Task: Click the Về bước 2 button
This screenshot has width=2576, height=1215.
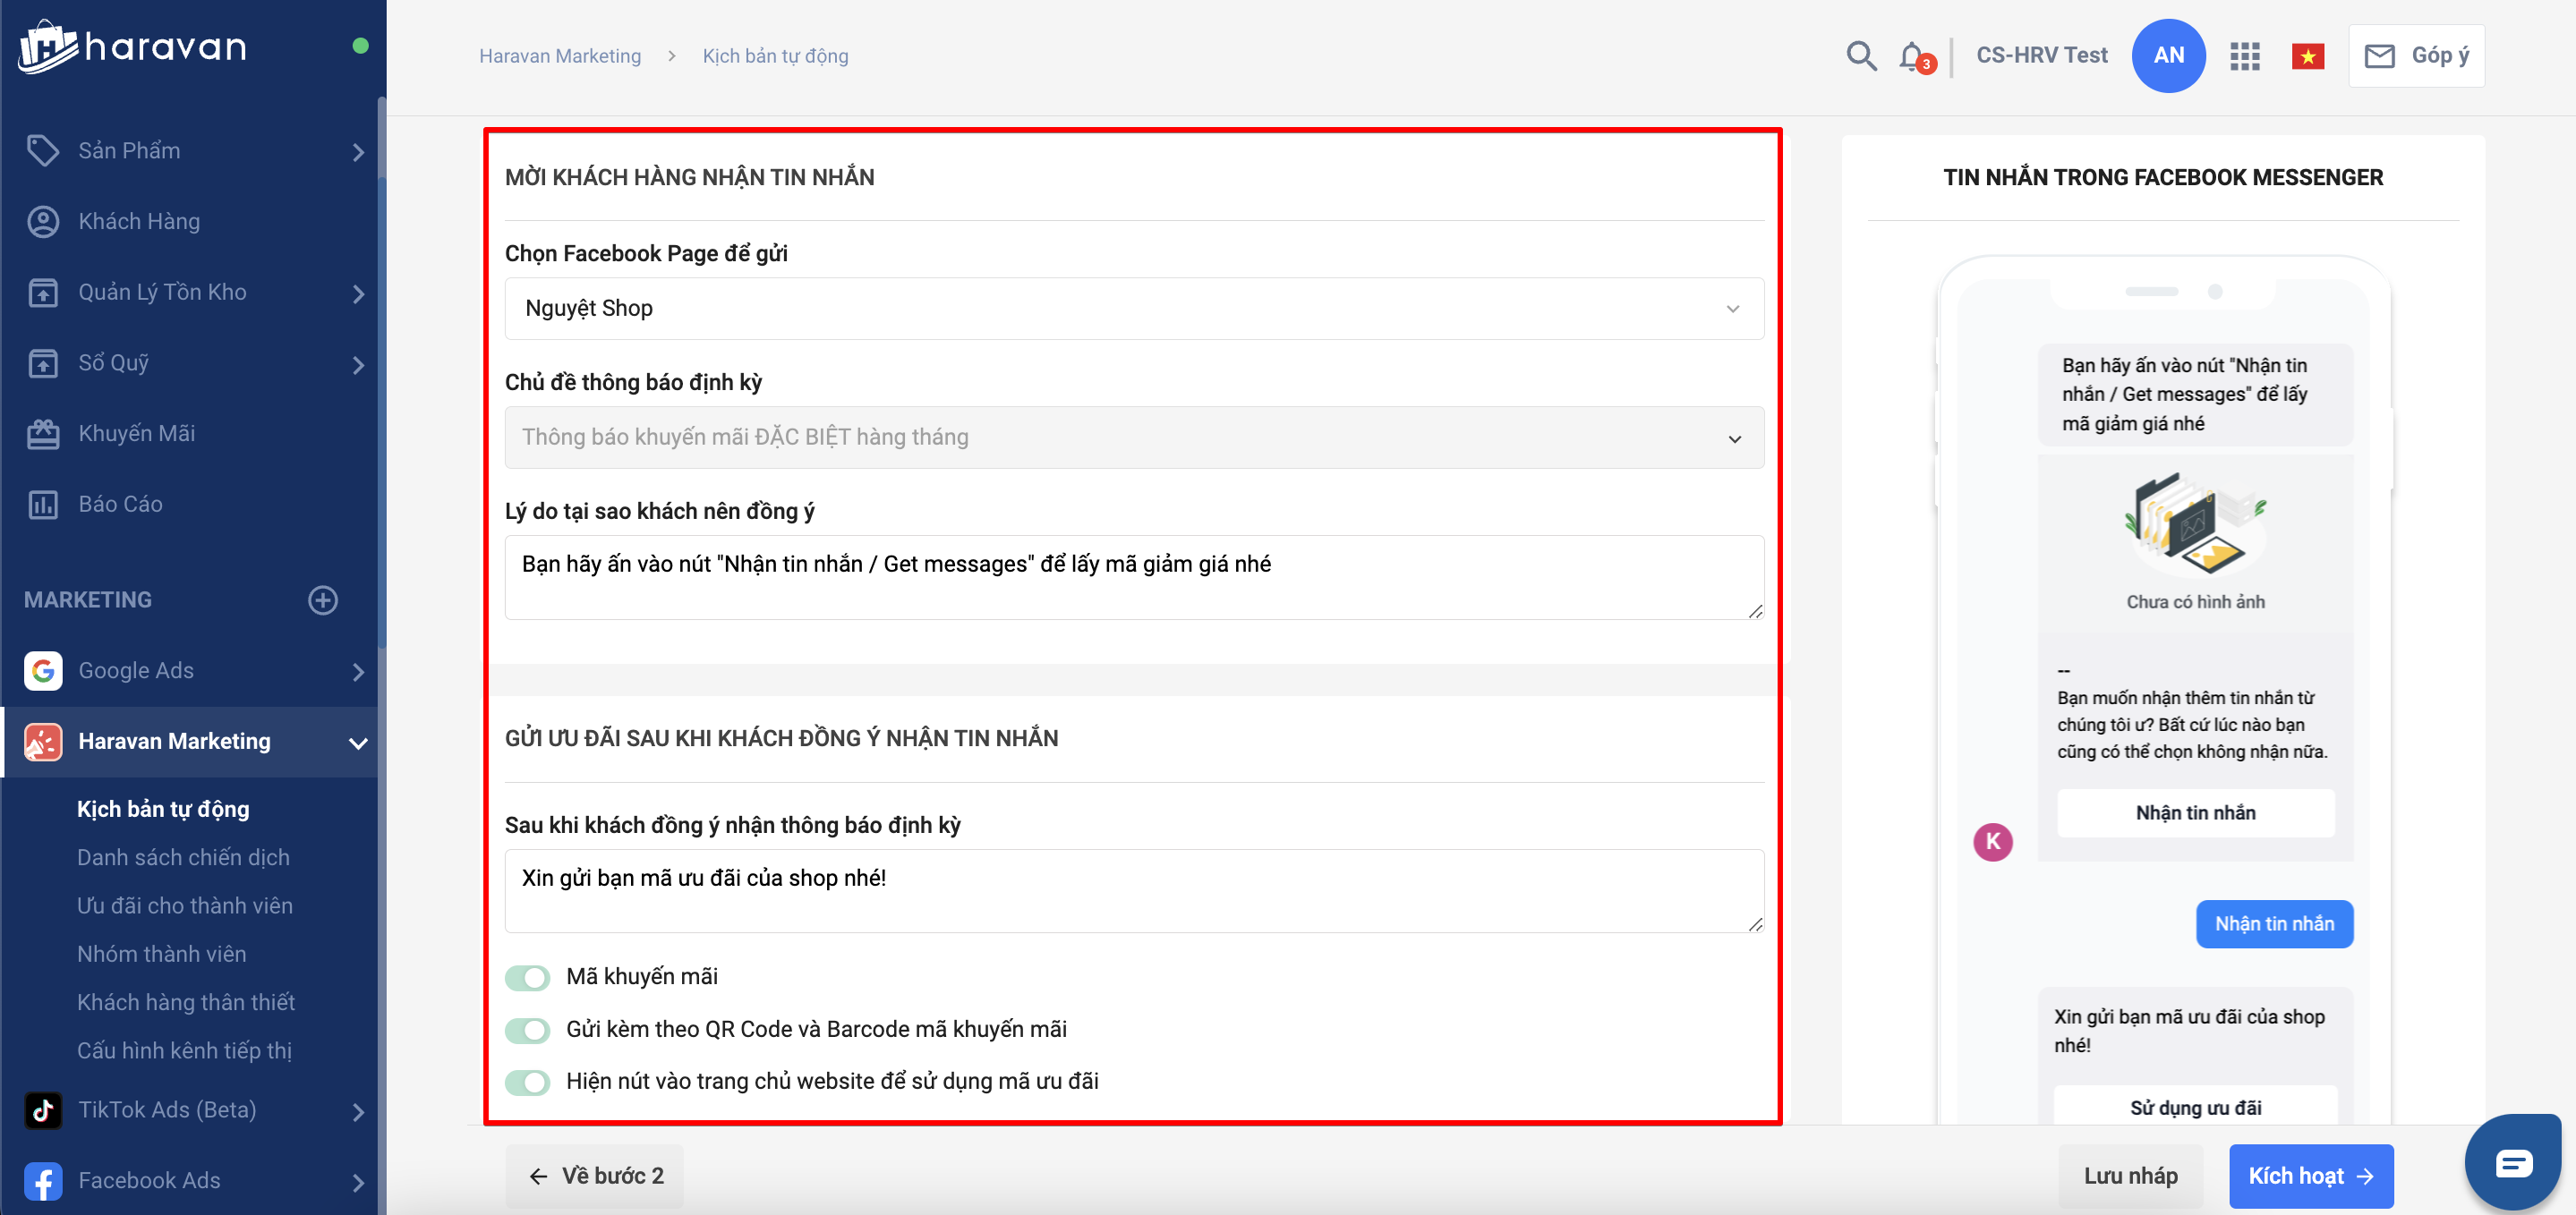Action: pyautogui.click(x=596, y=1176)
